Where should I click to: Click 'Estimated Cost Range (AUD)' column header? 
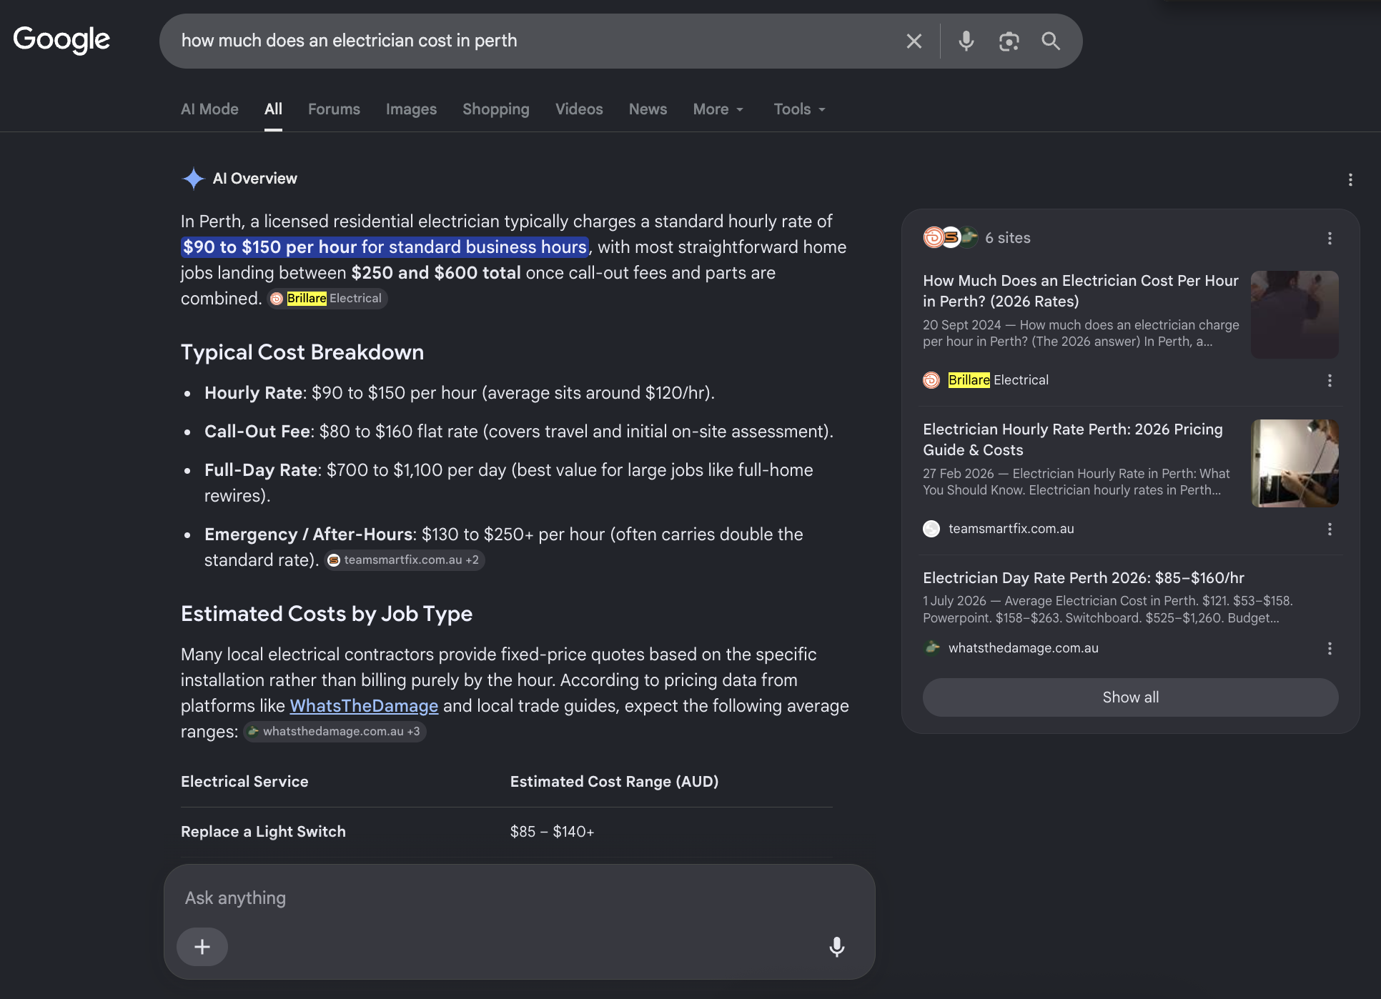point(614,782)
